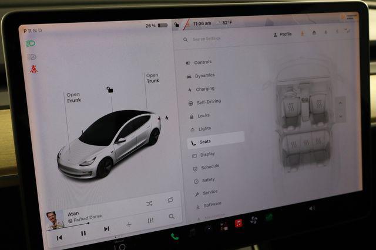Tap the volume speaker icon
The image size is (376, 250).
(x=312, y=208)
